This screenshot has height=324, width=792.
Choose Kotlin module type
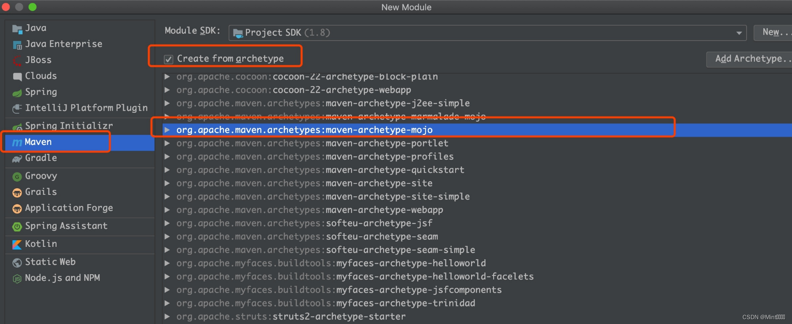point(80,244)
